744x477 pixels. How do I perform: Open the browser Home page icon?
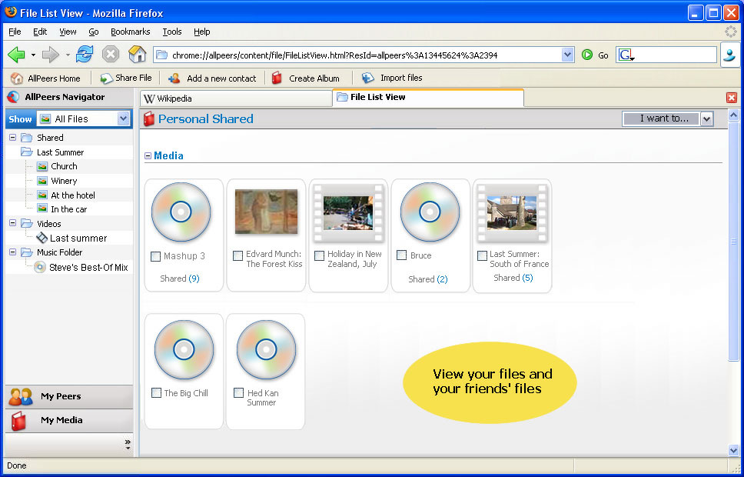[137, 54]
